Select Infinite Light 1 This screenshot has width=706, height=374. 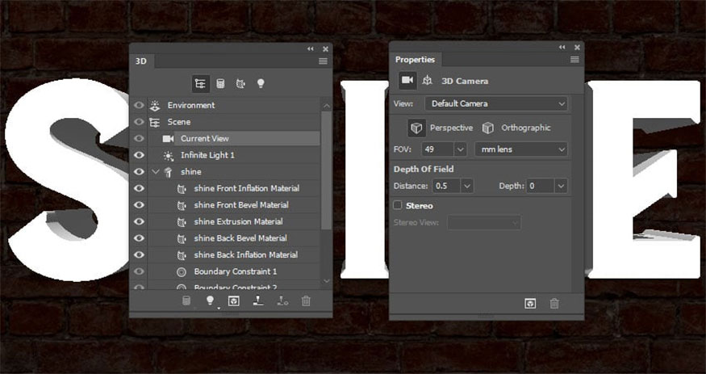coord(234,155)
